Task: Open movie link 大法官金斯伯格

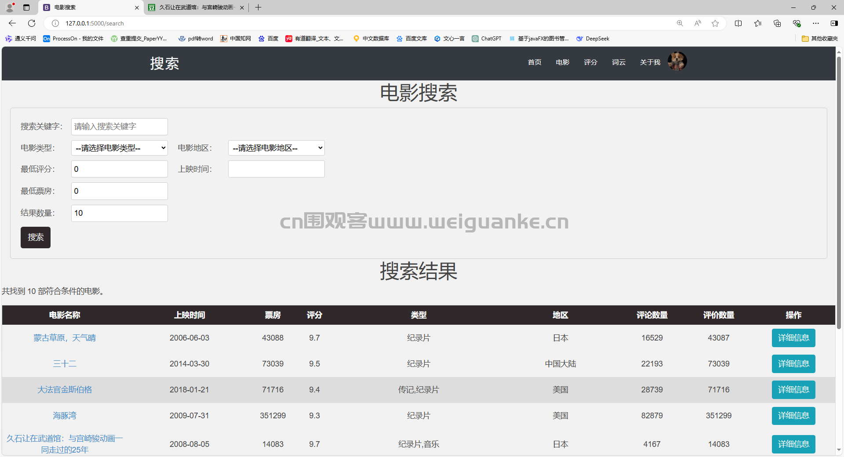Action: [x=65, y=390]
